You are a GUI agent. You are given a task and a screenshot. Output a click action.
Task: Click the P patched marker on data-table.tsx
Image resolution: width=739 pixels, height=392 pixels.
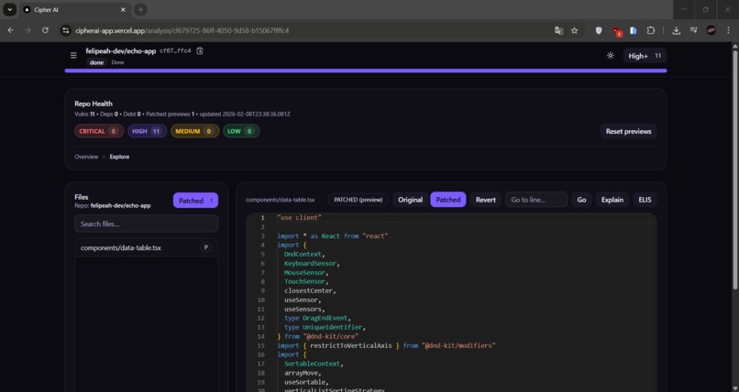[x=206, y=247]
